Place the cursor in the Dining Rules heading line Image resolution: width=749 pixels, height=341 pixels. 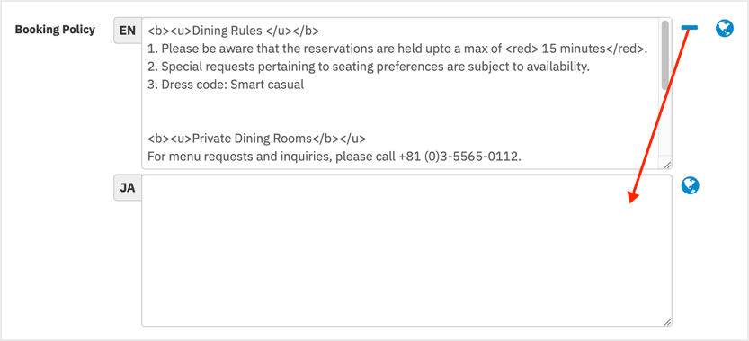233,31
